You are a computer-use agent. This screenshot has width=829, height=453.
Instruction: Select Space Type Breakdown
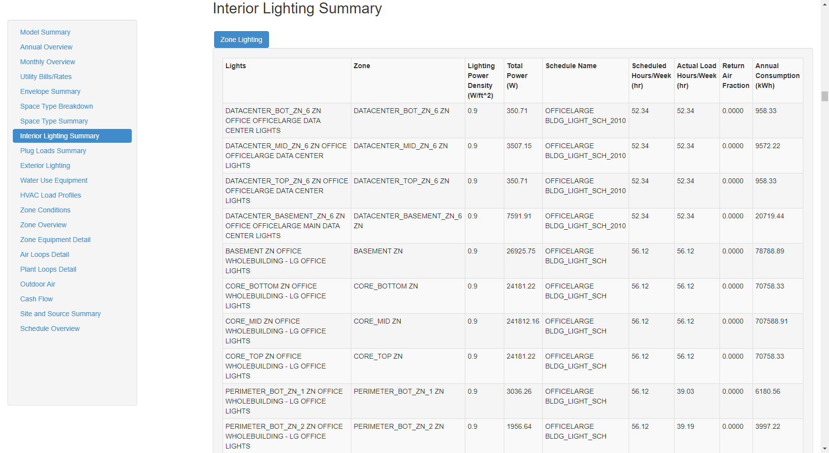[x=56, y=106]
